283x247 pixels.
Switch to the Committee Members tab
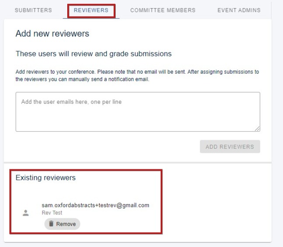(163, 10)
